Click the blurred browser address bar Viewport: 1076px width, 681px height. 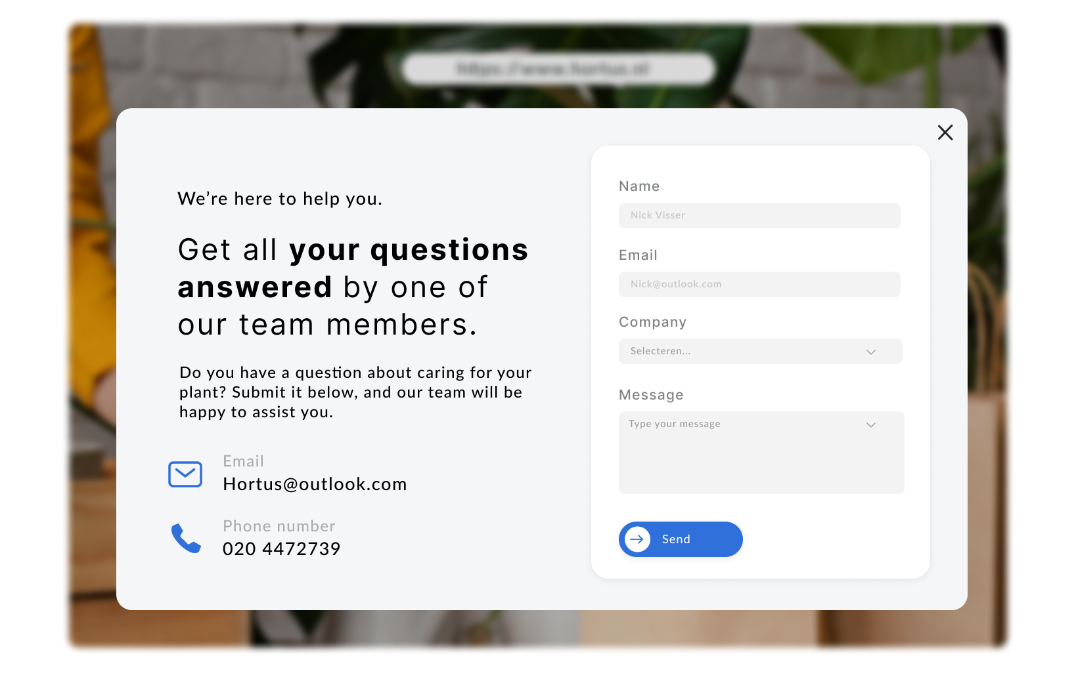[x=558, y=69]
